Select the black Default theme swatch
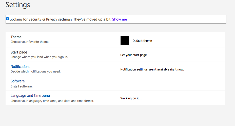Image resolution: width=235 pixels, height=126 pixels. point(125,40)
